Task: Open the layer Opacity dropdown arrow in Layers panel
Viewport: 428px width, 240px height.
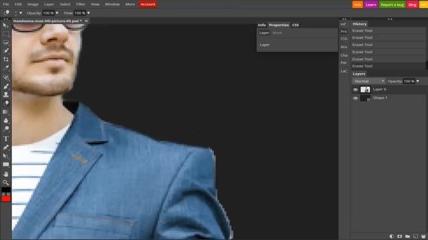Action: point(418,81)
